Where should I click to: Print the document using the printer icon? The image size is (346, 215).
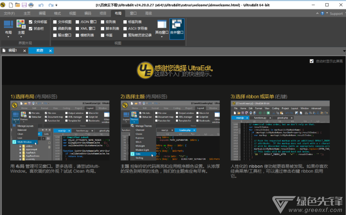click(x=31, y=5)
